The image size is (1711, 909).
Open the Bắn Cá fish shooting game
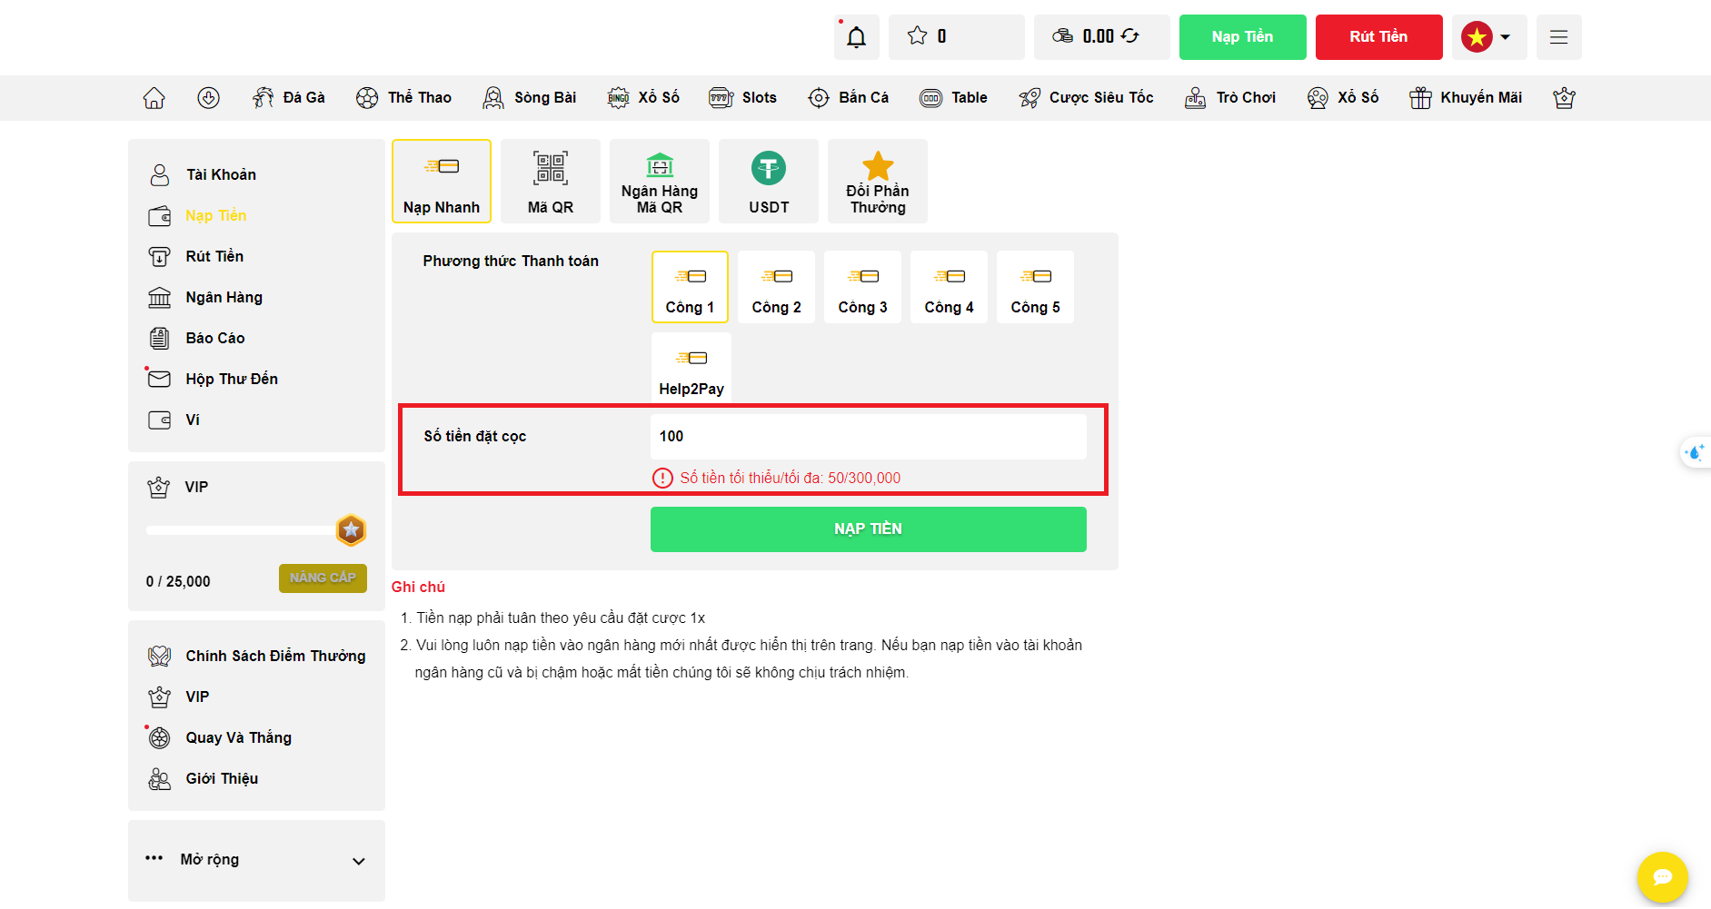click(819, 97)
